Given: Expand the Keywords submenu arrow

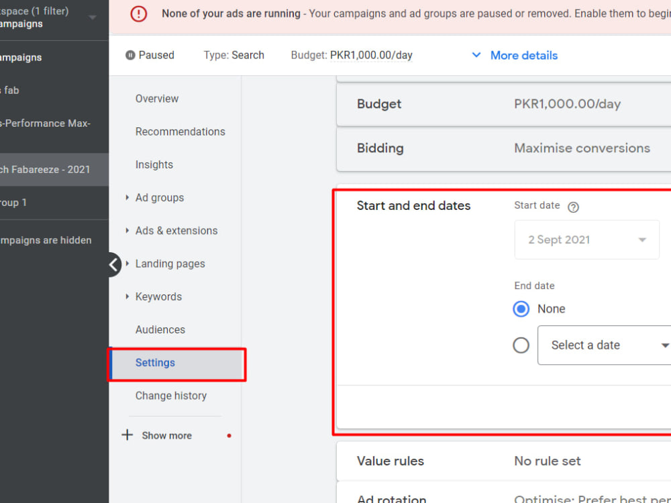Looking at the screenshot, I should (127, 296).
